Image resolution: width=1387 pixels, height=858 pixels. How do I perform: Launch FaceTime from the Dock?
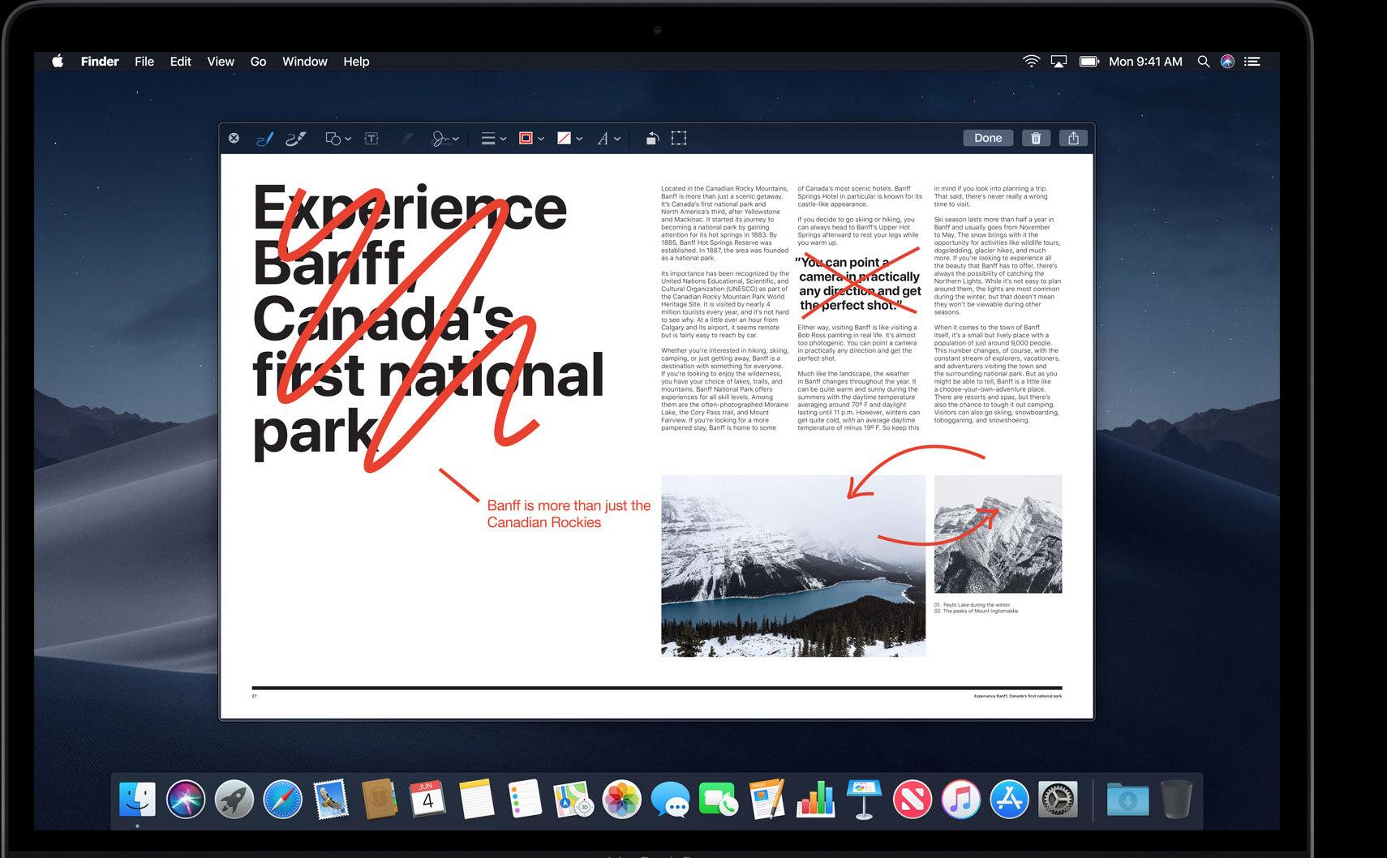(719, 800)
